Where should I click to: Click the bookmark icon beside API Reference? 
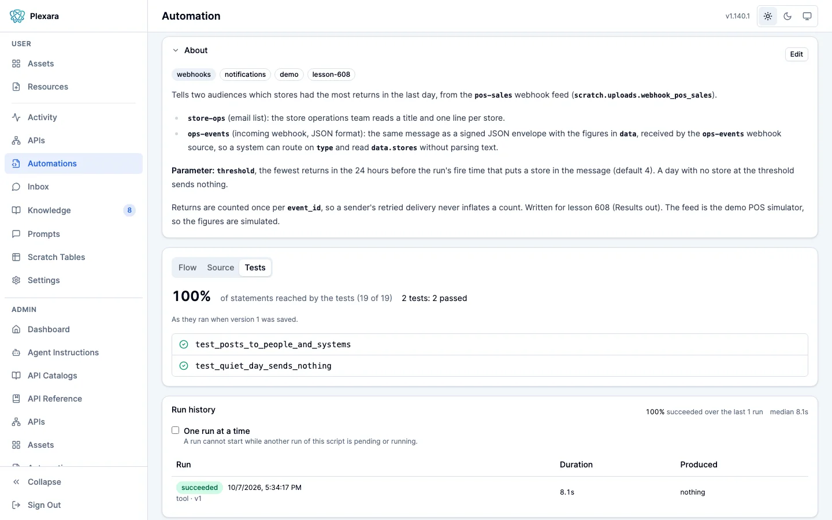coord(16,399)
